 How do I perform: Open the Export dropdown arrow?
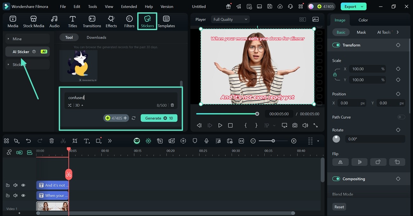click(362, 6)
